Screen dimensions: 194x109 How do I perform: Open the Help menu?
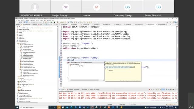coord(53,20)
